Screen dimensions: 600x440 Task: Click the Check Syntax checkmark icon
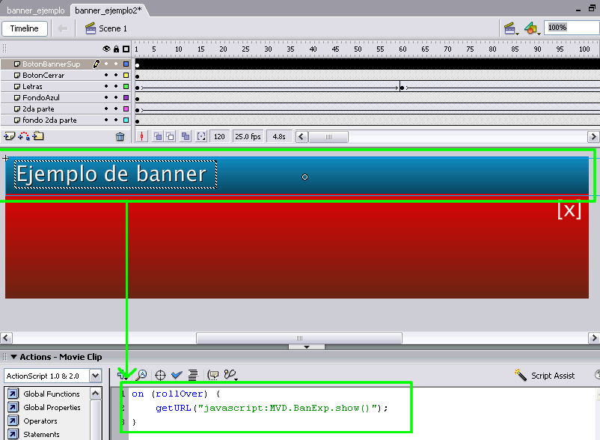pos(177,375)
